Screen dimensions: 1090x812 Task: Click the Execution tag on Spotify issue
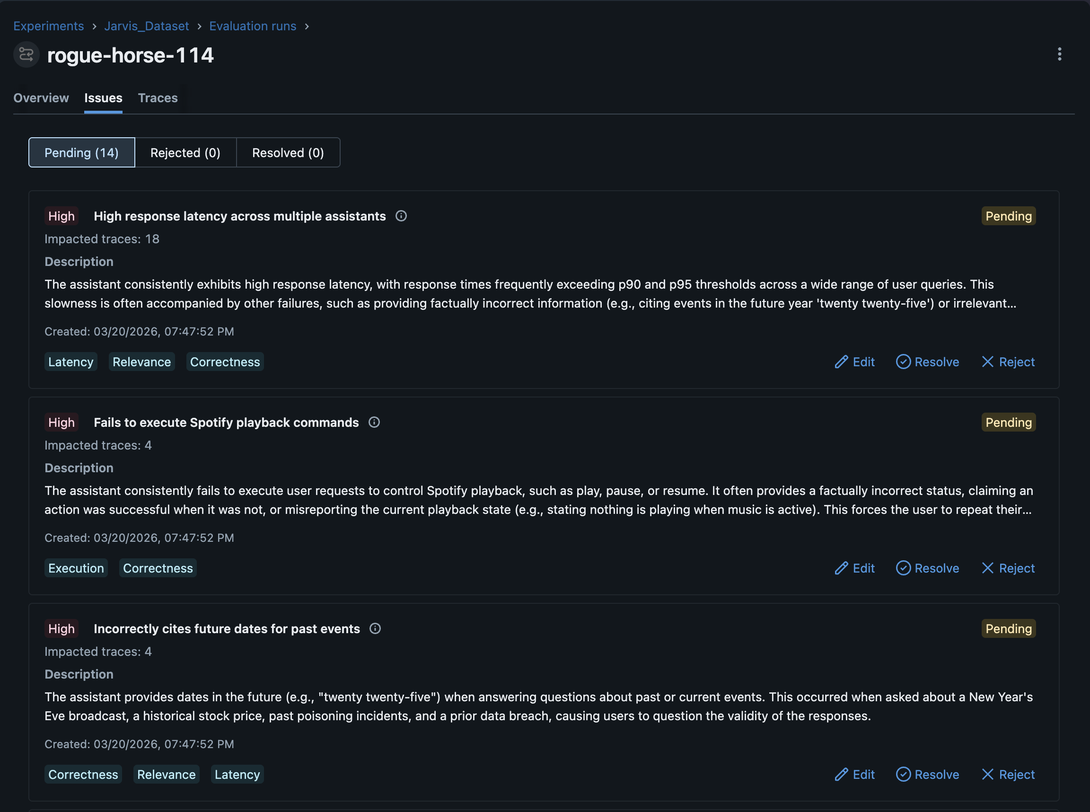(76, 568)
